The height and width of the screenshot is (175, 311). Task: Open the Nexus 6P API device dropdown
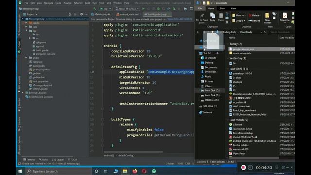pyautogui.click(x=127, y=9)
